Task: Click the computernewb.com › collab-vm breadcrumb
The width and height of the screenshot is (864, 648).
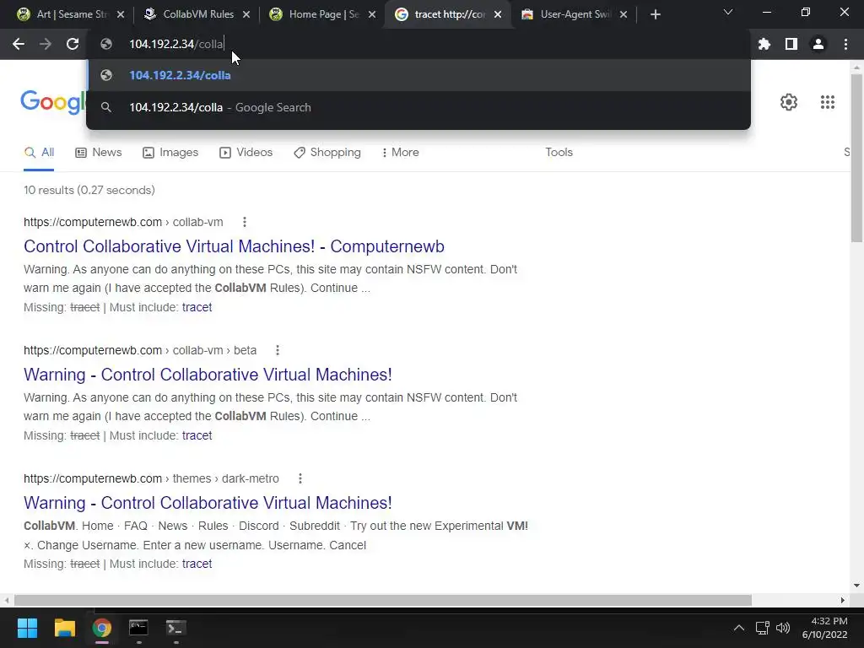Action: tap(123, 222)
